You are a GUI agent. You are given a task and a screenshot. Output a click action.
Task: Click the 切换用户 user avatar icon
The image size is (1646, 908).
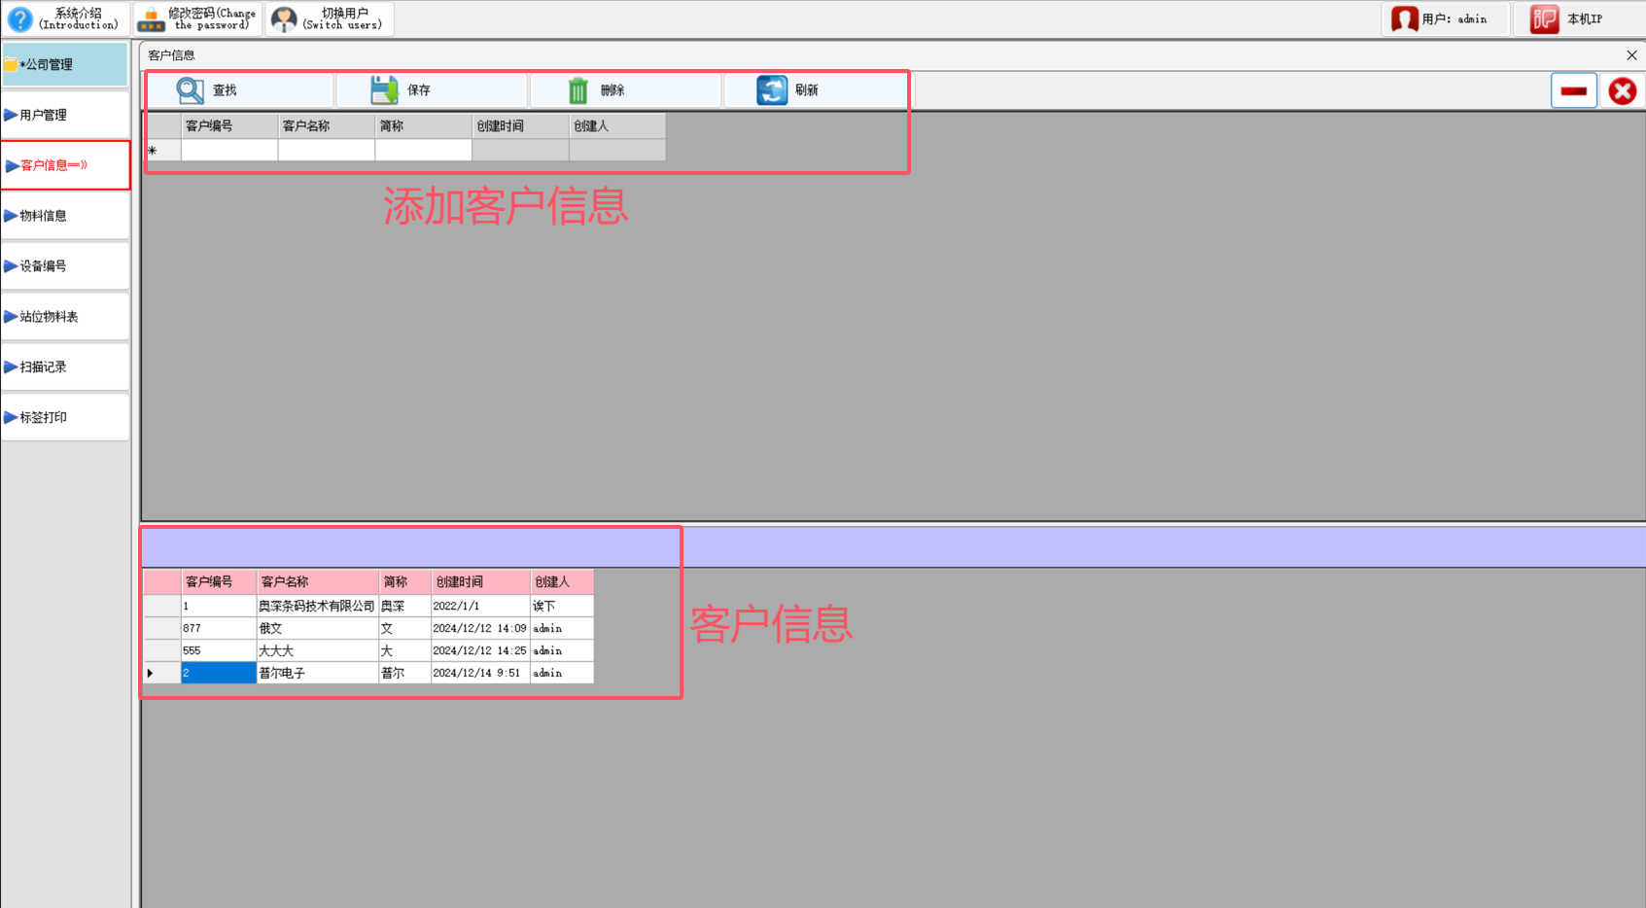tap(283, 18)
